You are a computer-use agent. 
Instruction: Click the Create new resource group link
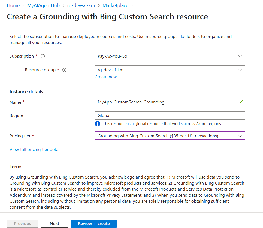(x=105, y=77)
